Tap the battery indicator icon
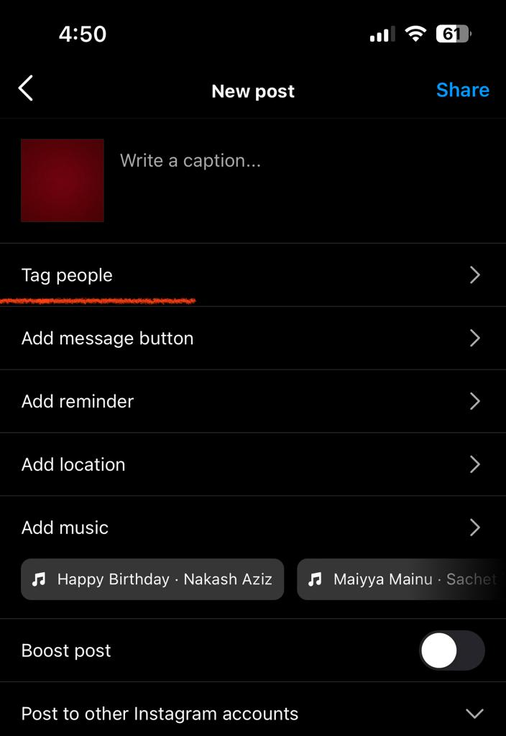The height and width of the screenshot is (736, 506). click(x=454, y=34)
